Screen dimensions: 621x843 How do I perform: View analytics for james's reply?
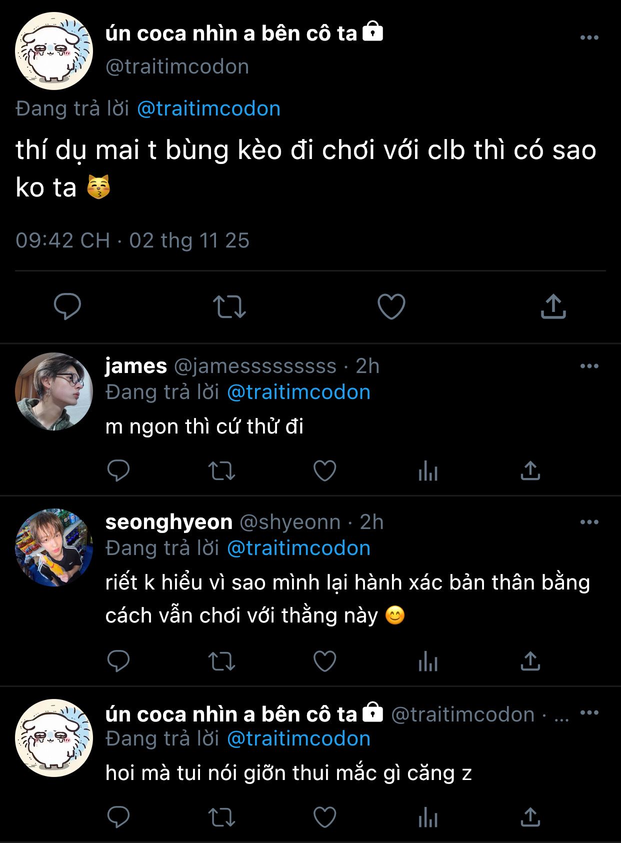[428, 470]
